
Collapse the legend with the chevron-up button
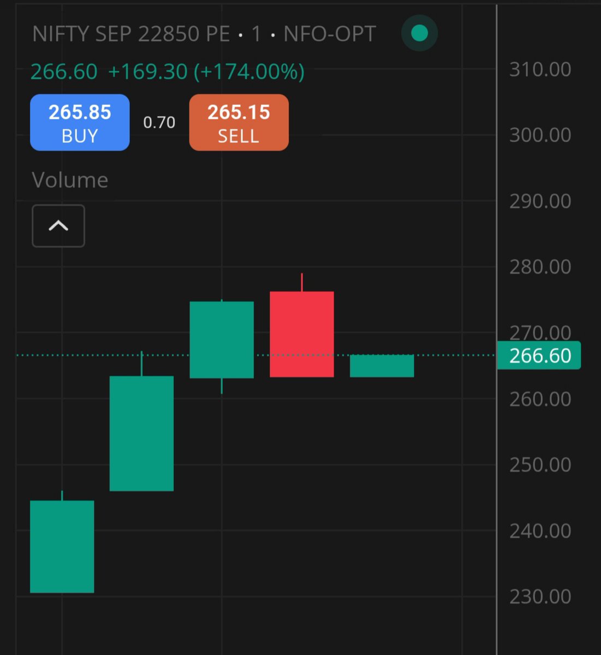(58, 226)
